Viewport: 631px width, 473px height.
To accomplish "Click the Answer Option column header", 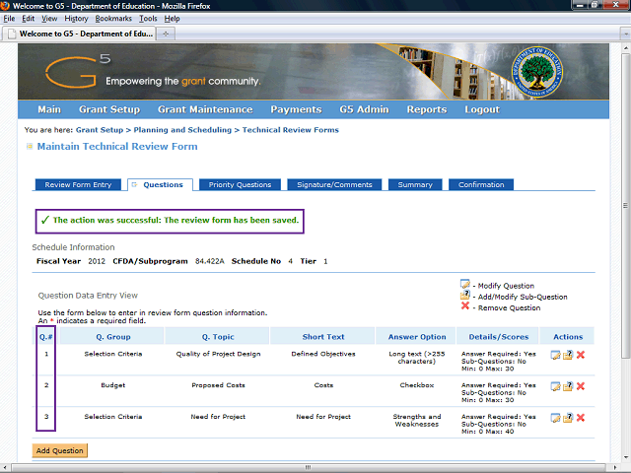I will click(417, 337).
